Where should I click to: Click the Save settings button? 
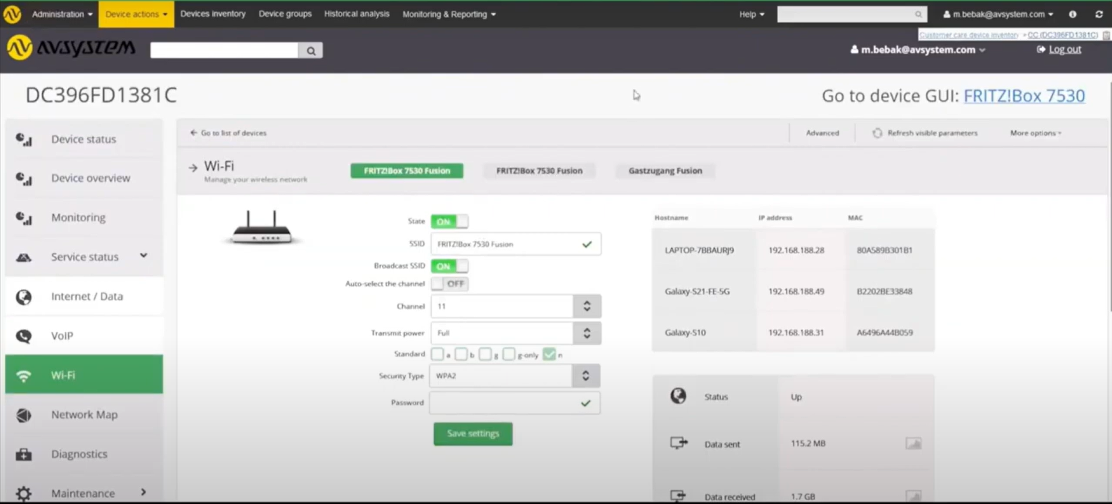point(472,434)
